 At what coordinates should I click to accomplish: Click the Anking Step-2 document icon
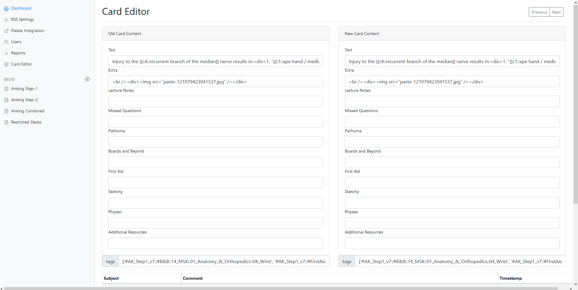tap(6, 100)
